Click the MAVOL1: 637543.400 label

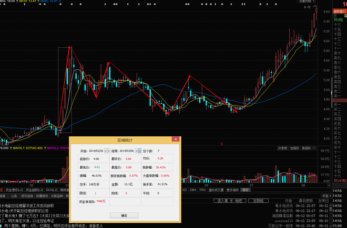point(28,148)
